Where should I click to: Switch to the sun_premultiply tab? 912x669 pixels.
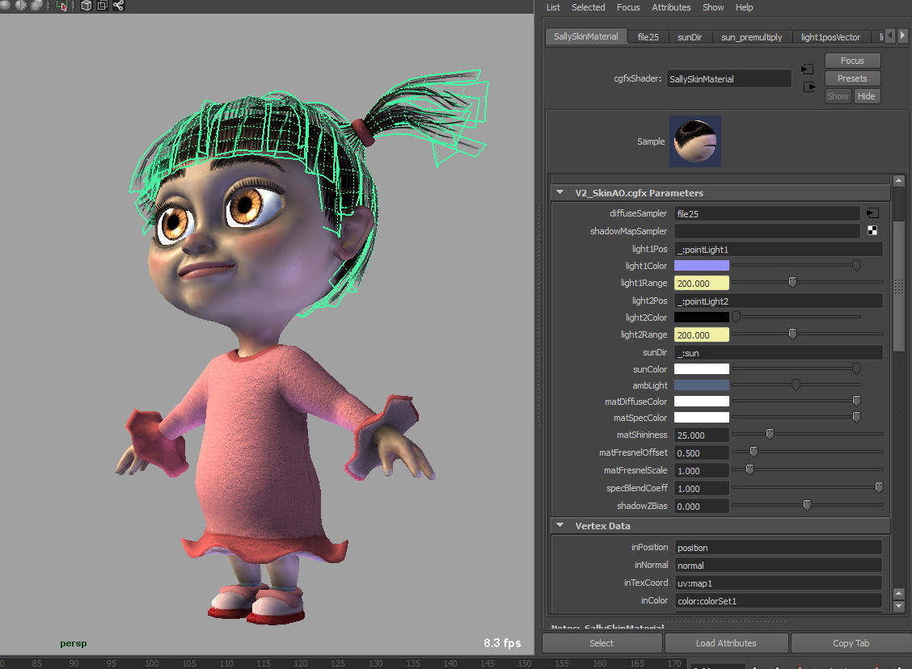coord(751,37)
